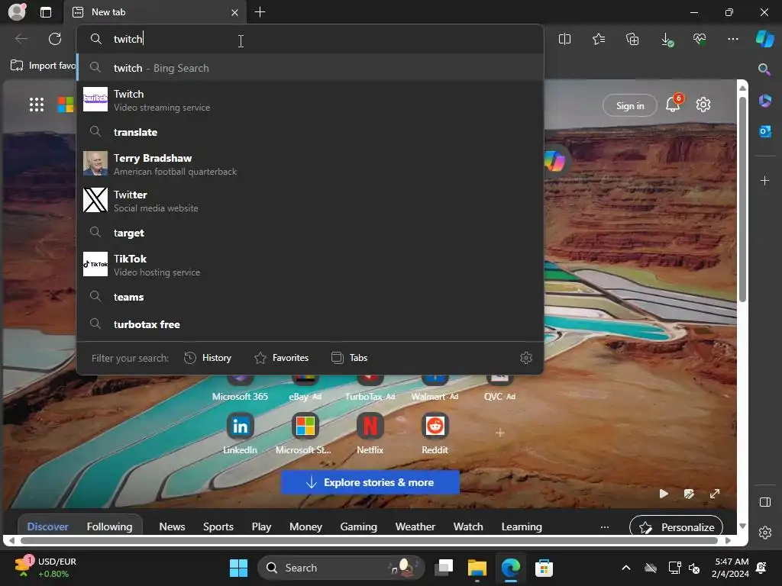Open the Windows Start menu
Screen dimensions: 782x586
pyautogui.click(x=238, y=568)
